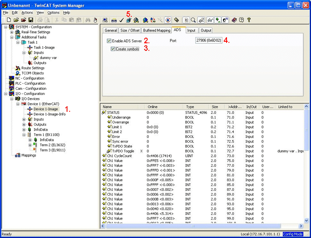Select Device 1-Image-Info in the tree
Screen dimensions: 311x238
pos(49,114)
